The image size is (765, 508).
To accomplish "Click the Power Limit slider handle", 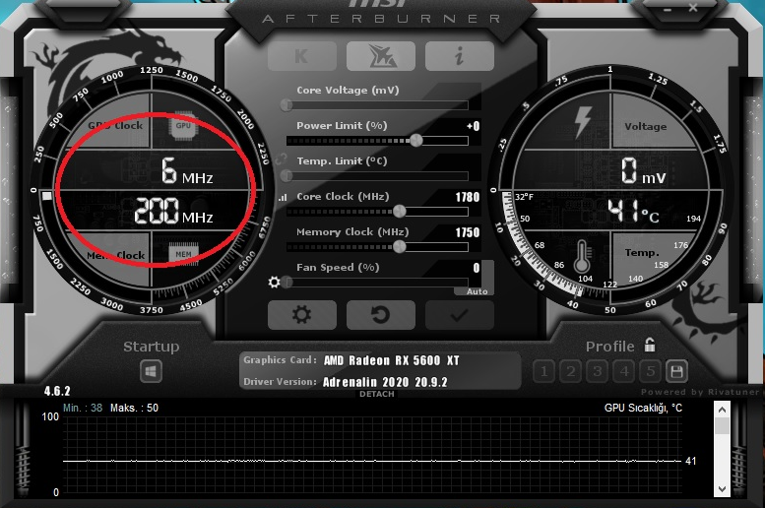I will [x=416, y=141].
